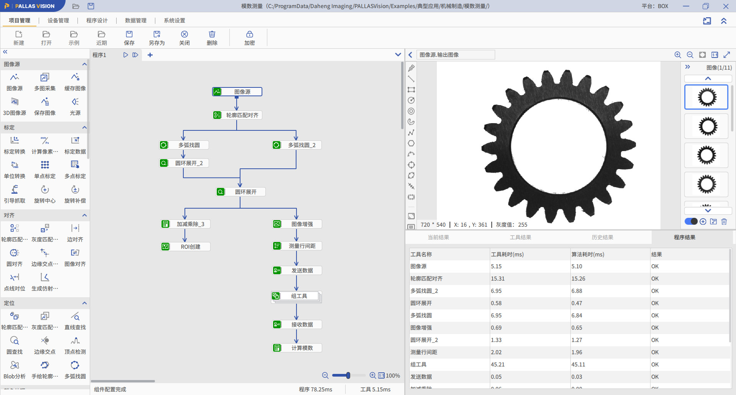Select the hexagon polygon tool in image toolbar

click(x=411, y=143)
